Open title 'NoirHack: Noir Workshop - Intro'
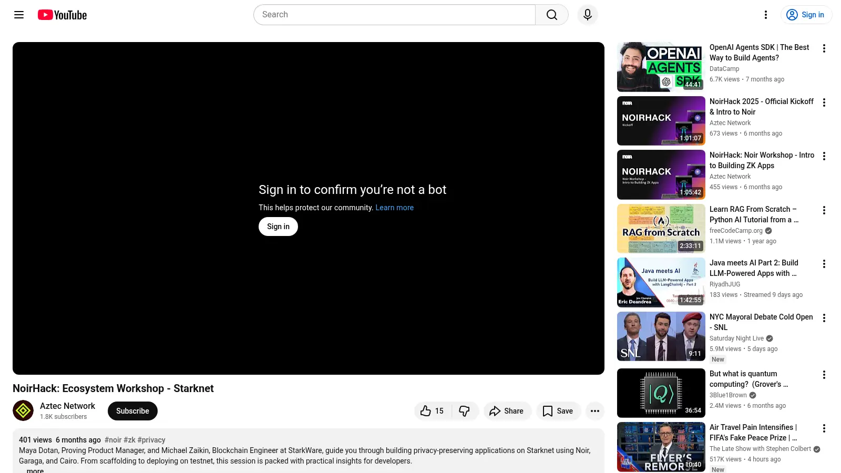 click(762, 160)
